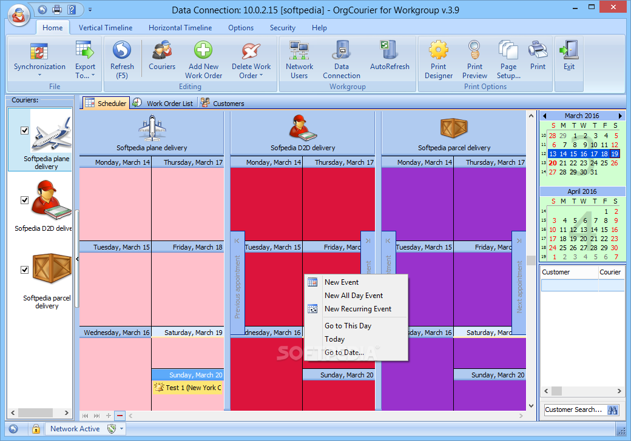Open the Data Connection settings
This screenshot has width=631, height=441.
tap(341, 59)
